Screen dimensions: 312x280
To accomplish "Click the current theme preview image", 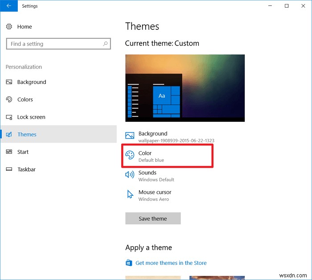I will pos(185,88).
